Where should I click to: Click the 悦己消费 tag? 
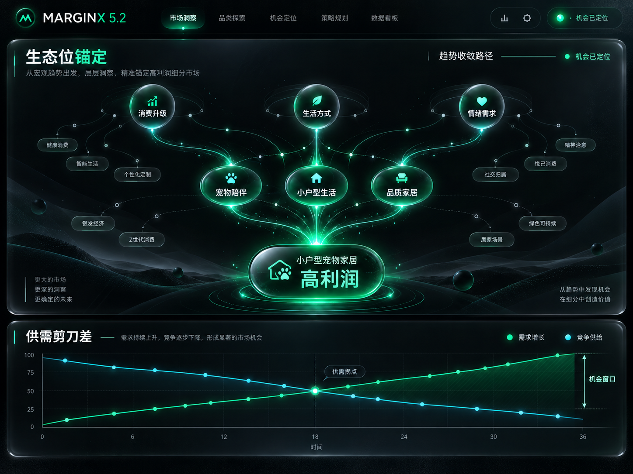(x=546, y=164)
